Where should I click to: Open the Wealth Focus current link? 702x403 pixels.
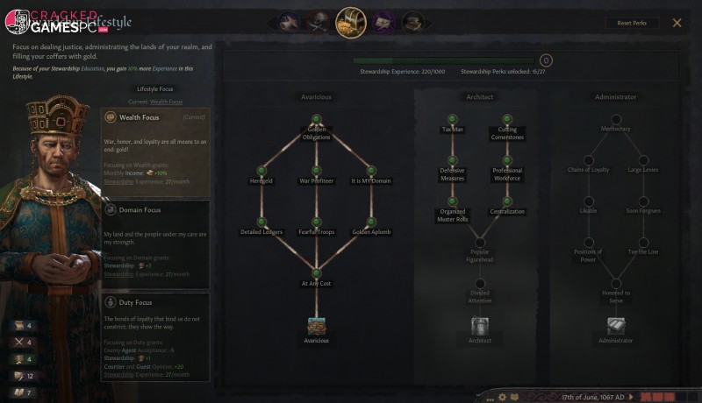click(x=166, y=102)
